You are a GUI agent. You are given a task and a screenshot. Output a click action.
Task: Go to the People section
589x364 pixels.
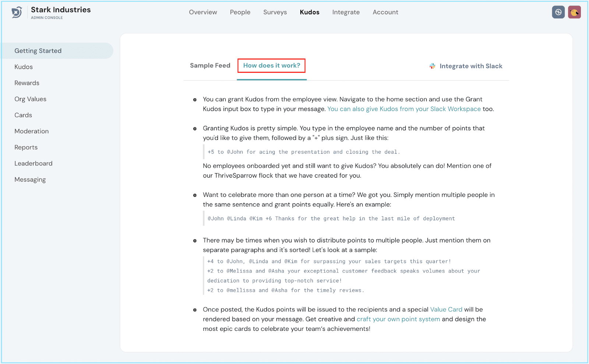(x=240, y=12)
